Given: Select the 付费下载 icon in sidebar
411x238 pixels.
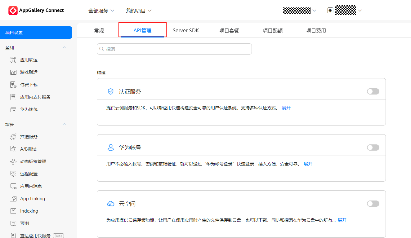Looking at the screenshot, I should [x=13, y=85].
